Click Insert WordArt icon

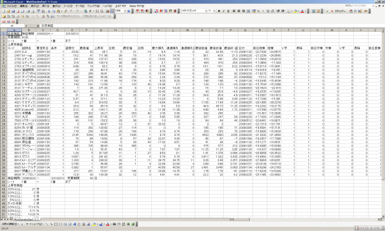(x=74, y=224)
